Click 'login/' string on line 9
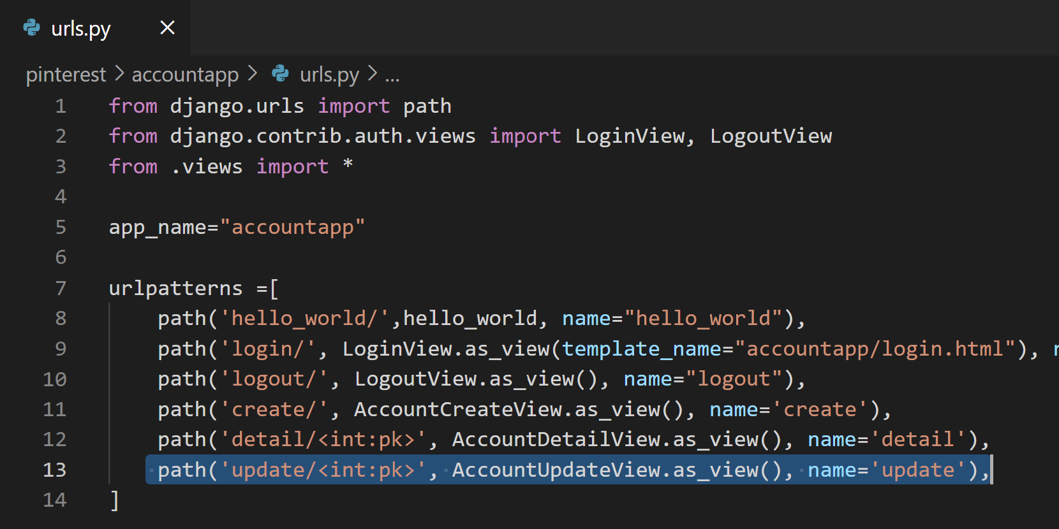 click(x=268, y=349)
